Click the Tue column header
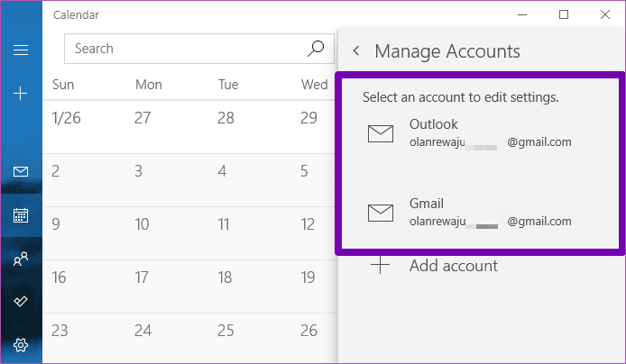Screen dimensions: 626x364 [x=228, y=85]
